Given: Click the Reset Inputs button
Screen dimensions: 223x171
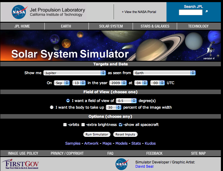Looking at the screenshot, I should pos(125,134).
